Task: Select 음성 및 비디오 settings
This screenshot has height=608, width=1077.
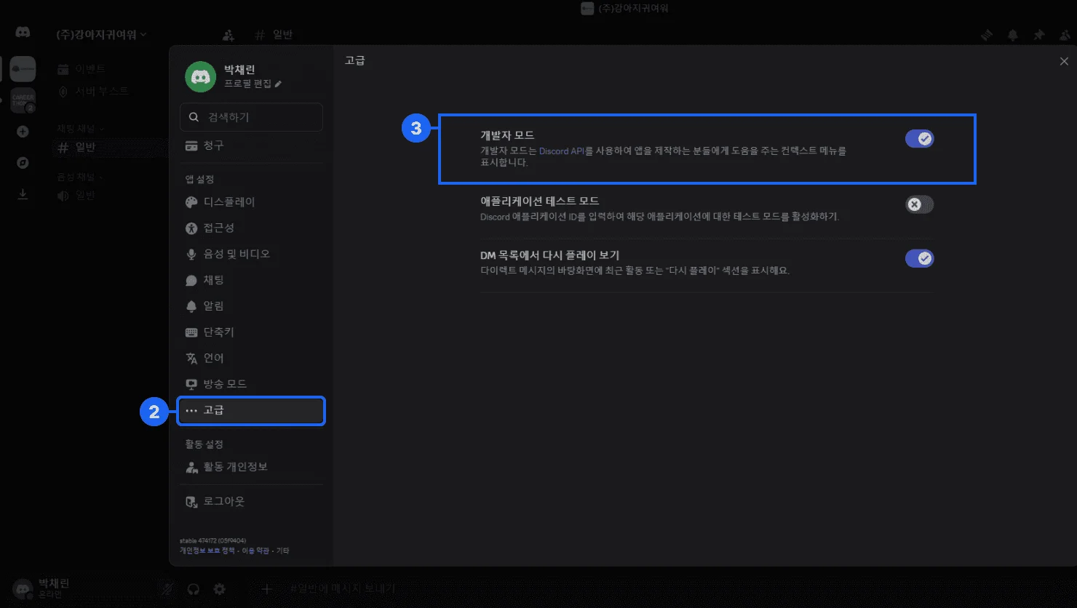Action: coord(236,254)
